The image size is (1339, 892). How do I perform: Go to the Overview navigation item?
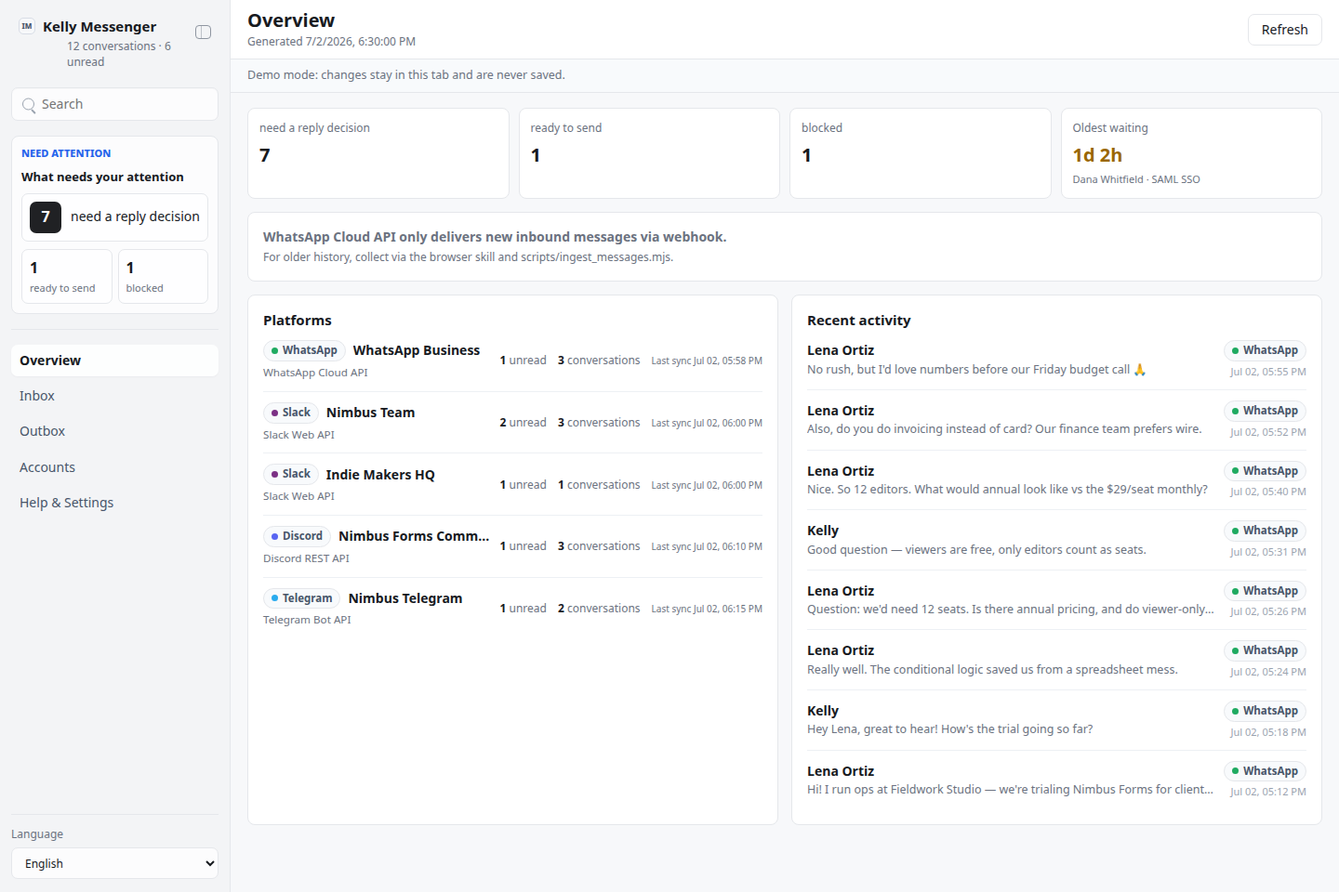coord(114,361)
